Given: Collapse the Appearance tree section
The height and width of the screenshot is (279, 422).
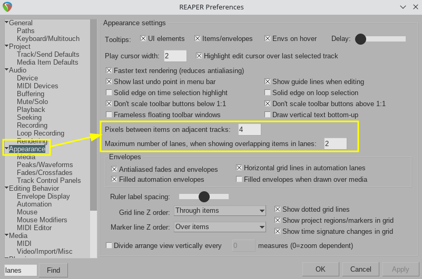Looking at the screenshot, I should click(x=6, y=148).
